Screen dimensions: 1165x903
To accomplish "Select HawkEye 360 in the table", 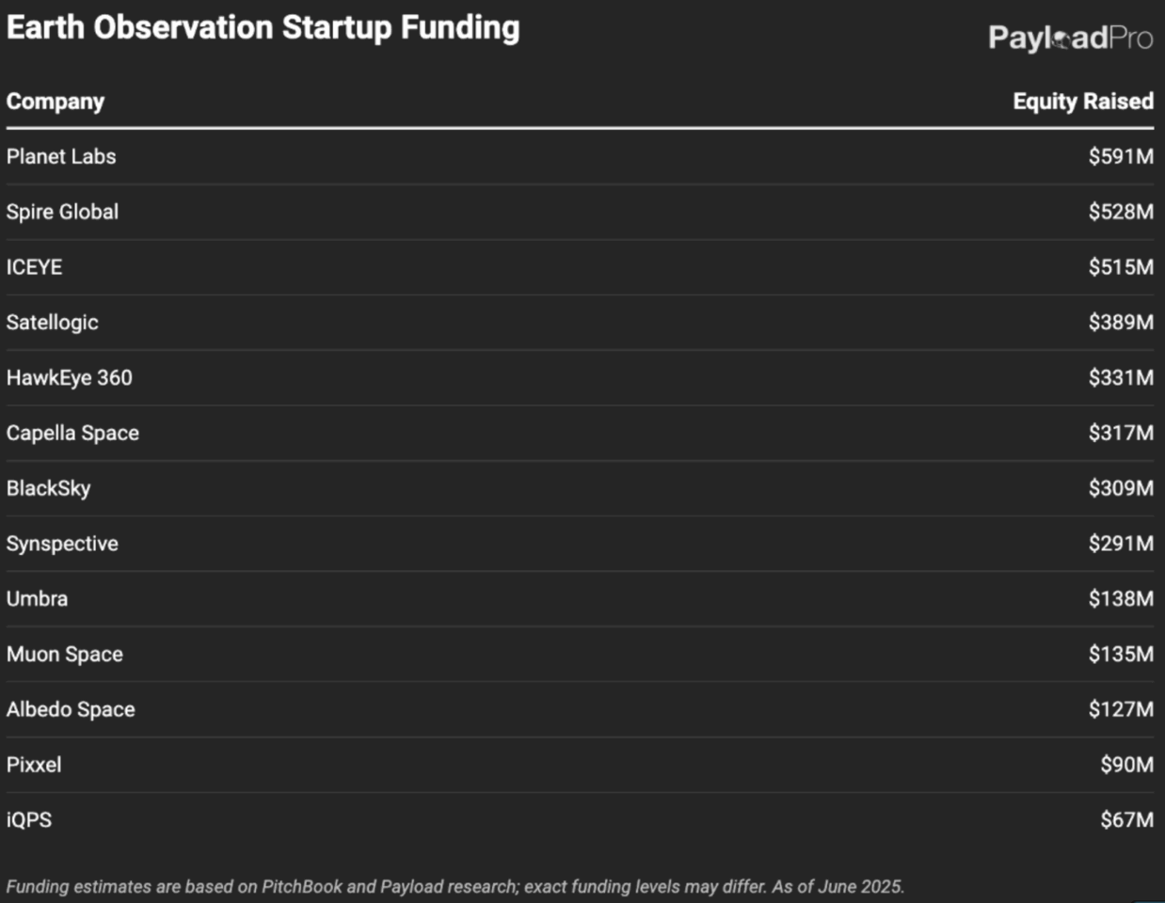I will click(x=70, y=377).
